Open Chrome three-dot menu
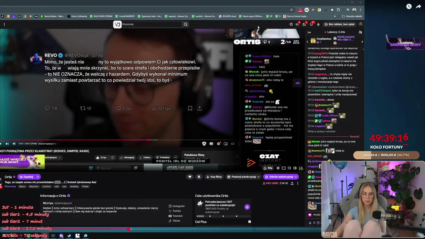Screen dimensions: 425x239 360,10
